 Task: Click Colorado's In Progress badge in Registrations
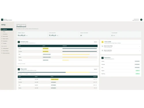pos(137,65)
